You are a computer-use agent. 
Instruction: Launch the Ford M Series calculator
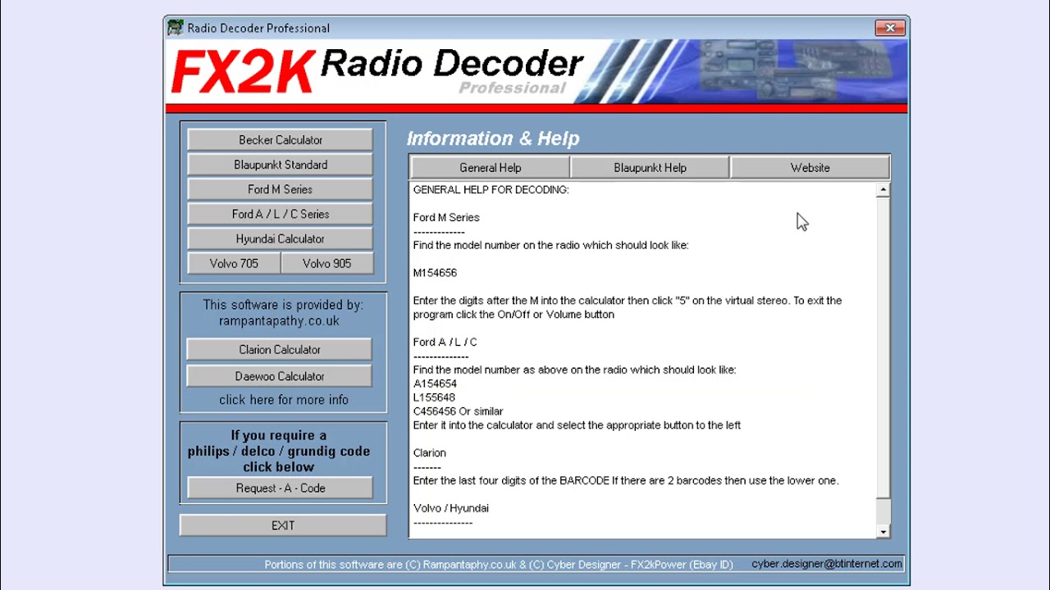[280, 189]
